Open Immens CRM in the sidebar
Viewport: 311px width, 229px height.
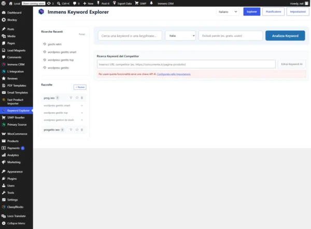17,64
